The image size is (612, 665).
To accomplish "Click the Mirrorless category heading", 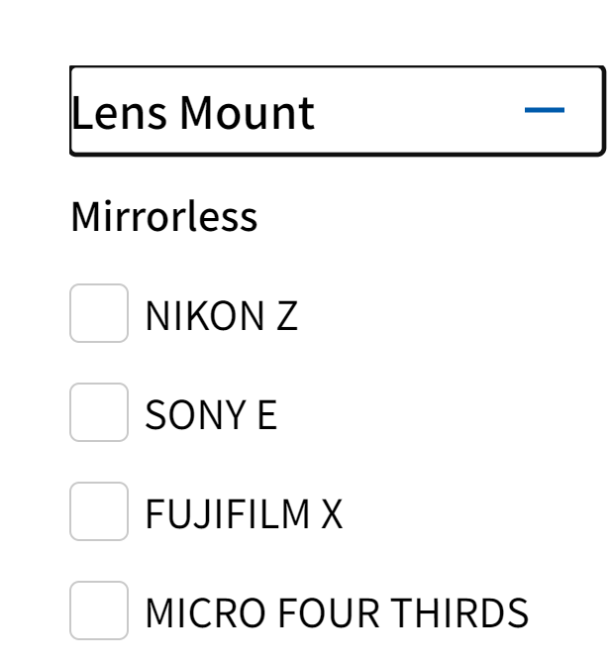I will (164, 216).
